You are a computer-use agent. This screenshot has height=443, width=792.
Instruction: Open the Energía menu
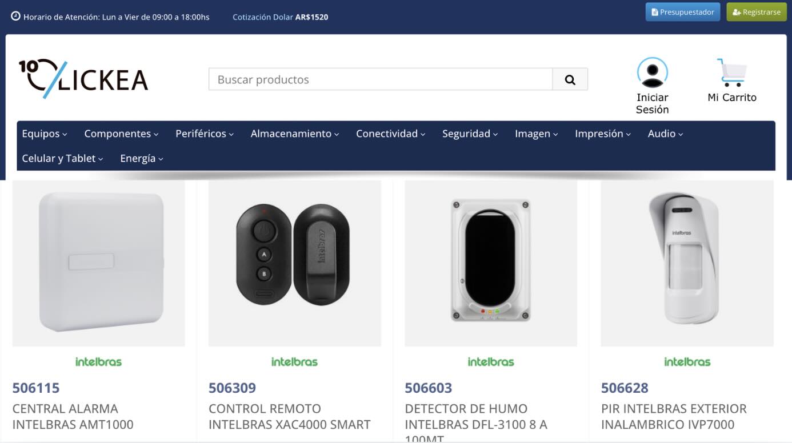(x=142, y=158)
